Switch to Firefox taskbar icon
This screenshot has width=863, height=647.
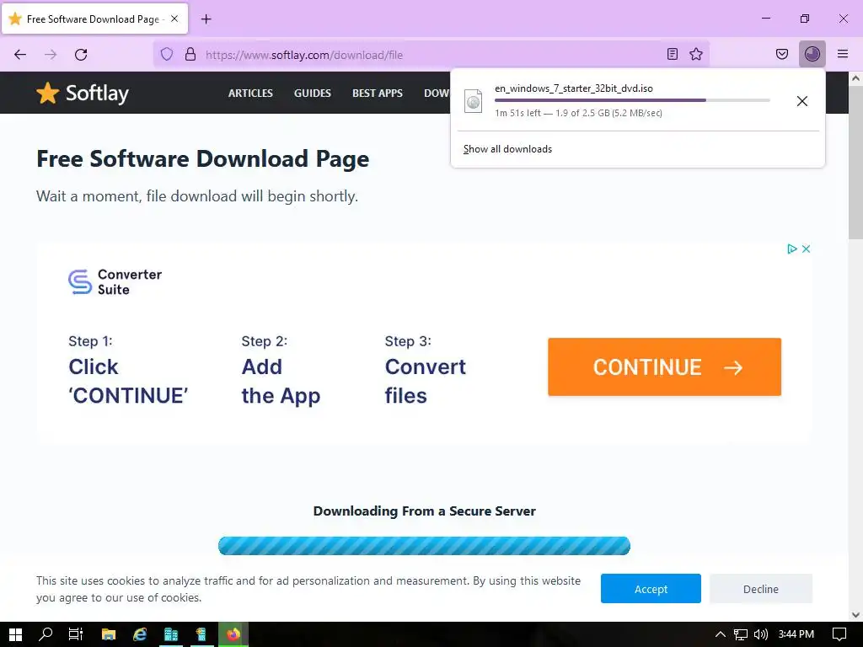(233, 634)
